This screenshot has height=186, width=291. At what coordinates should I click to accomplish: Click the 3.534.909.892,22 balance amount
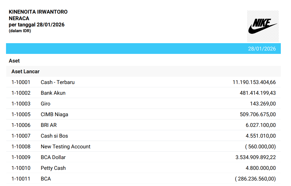point(255,157)
